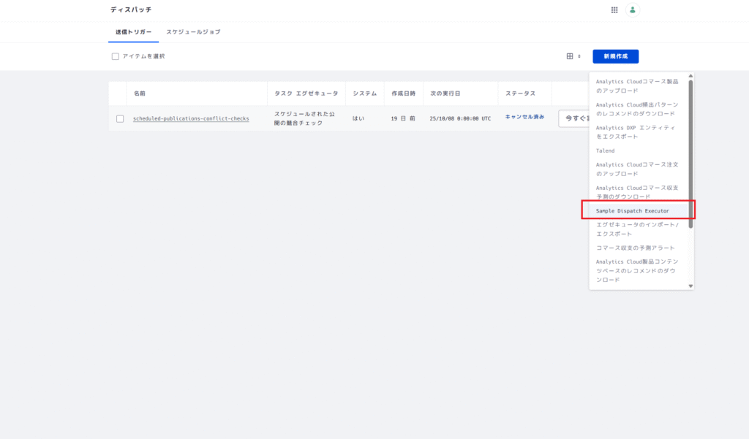Pick Analytics Cloudコマース製品のアップロード option
Image resolution: width=749 pixels, height=439 pixels.
637,86
